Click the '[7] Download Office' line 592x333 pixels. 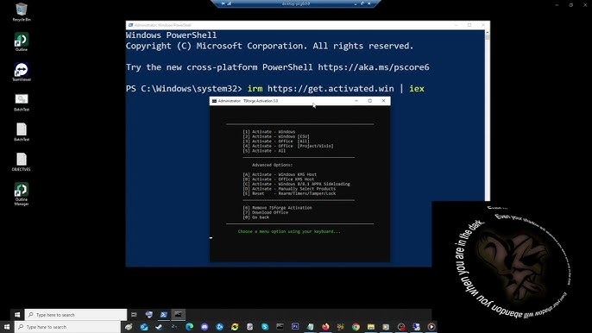[266, 212]
